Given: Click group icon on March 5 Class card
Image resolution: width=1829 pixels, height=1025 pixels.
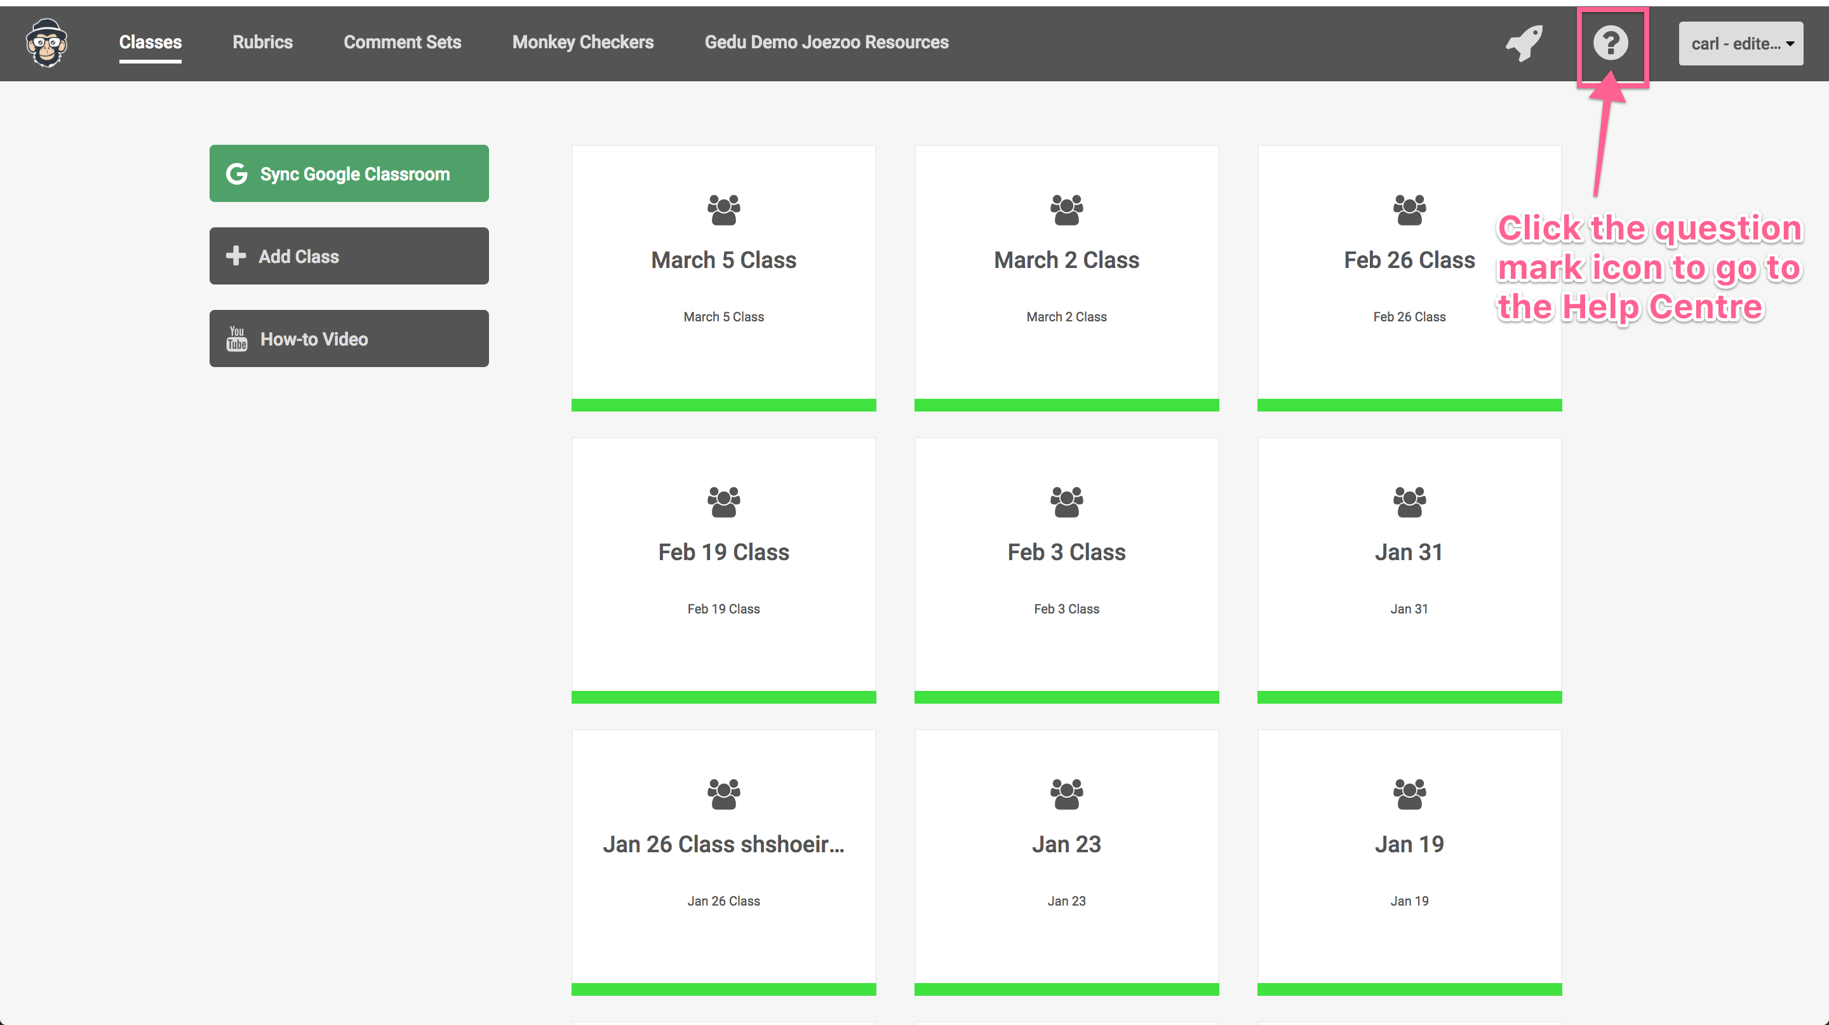Looking at the screenshot, I should pos(723,210).
